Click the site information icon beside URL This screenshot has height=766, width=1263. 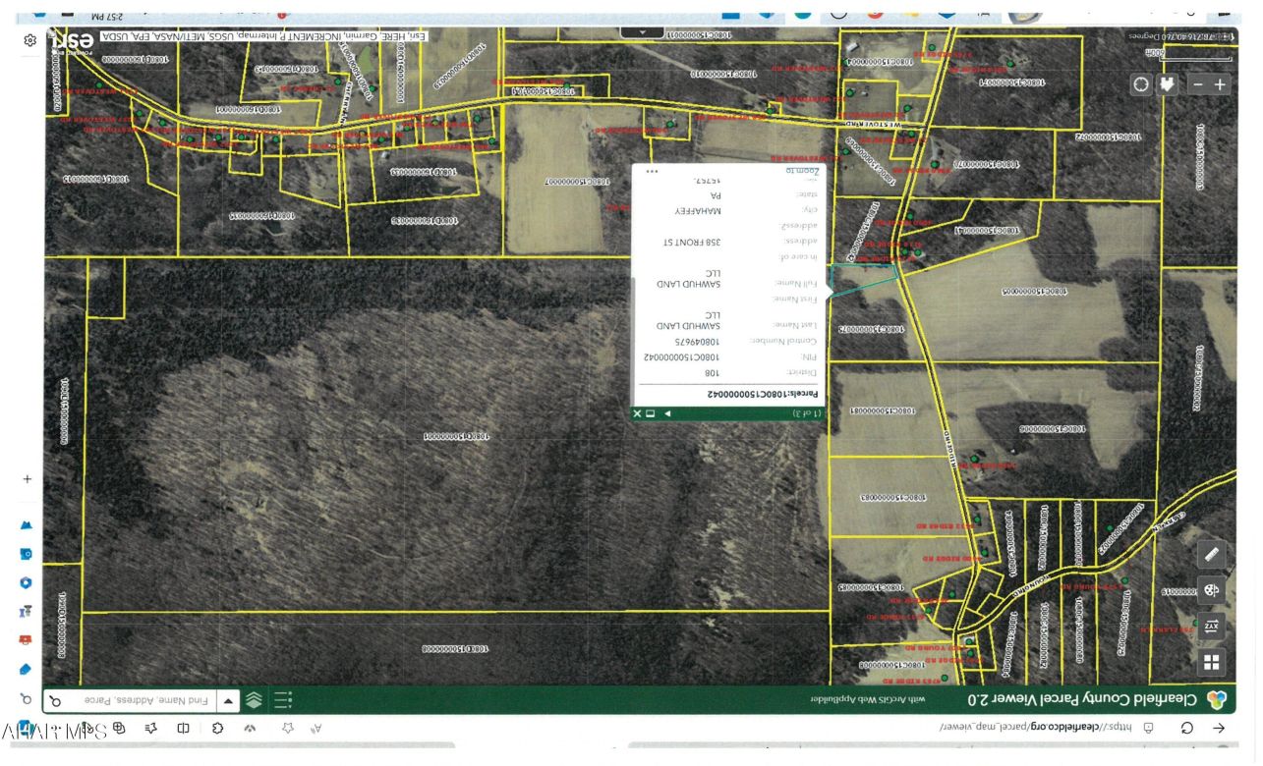1148,728
